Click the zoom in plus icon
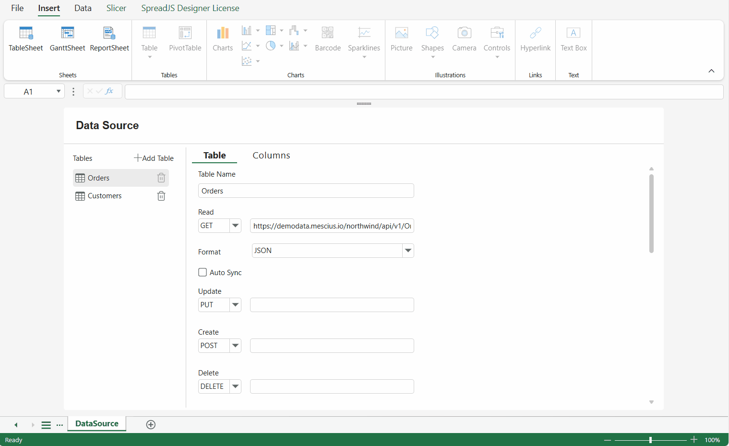729x446 pixels. coord(694,440)
